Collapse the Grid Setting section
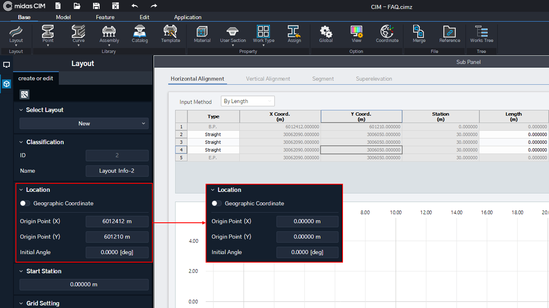Screen dimensions: 549x308 tap(21, 303)
